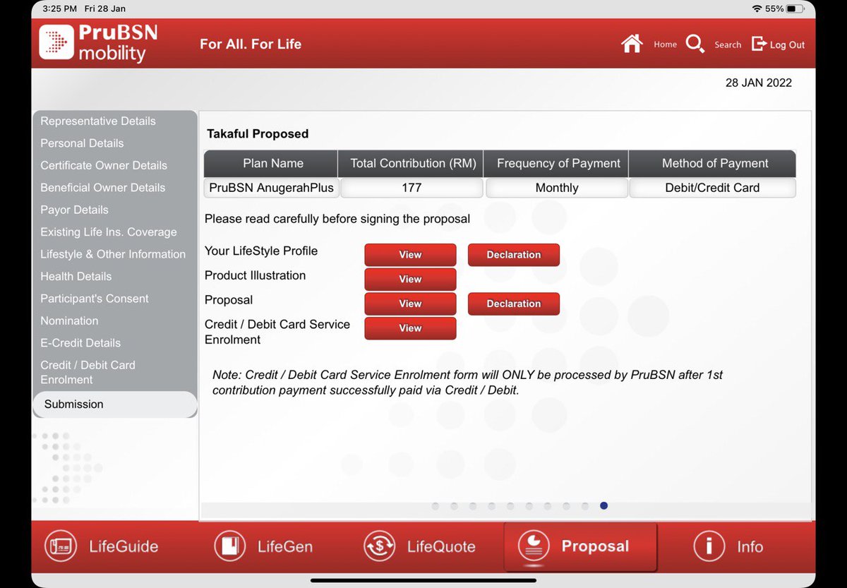The height and width of the screenshot is (588, 847).
Task: Tap the LifeGen tab label
Action: (x=285, y=546)
